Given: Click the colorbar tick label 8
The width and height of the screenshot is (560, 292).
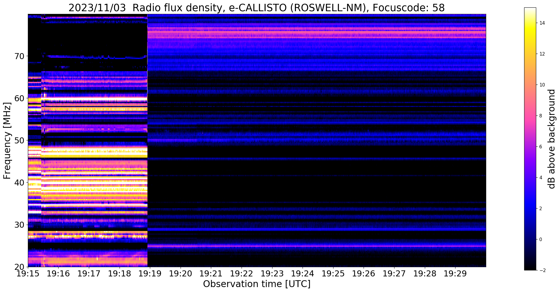Looking at the screenshot, I should (x=540, y=116).
